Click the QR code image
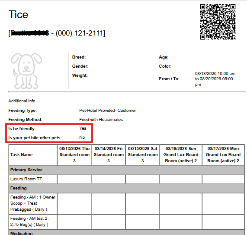The height and width of the screenshot is (235, 247). [x=218, y=22]
